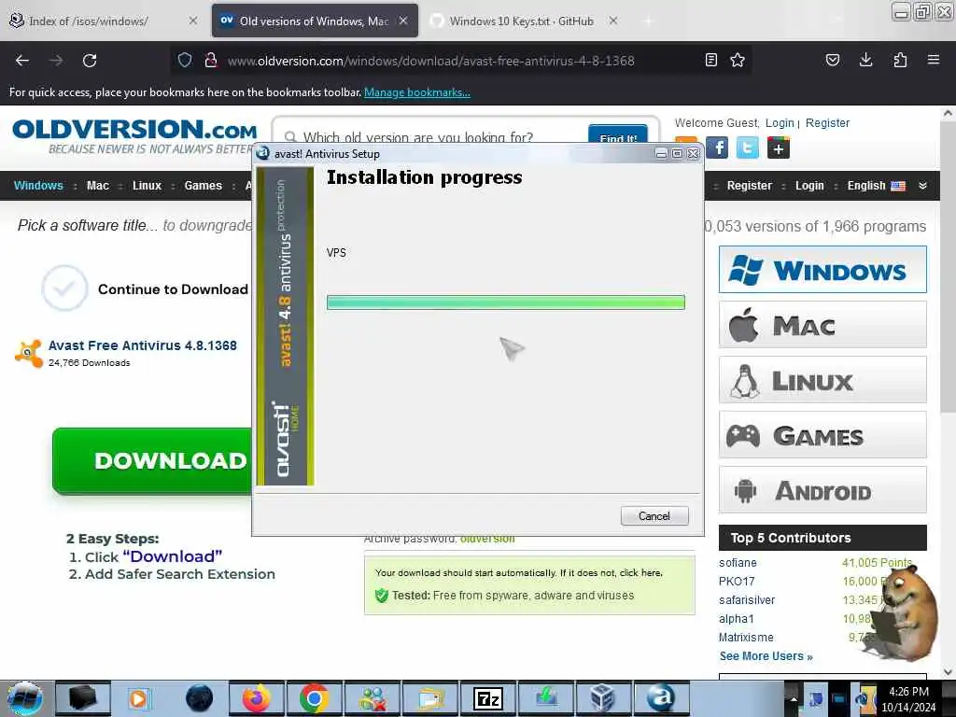Click the Continue to Download checkmark circle
Viewport: 956px width, 717px height.
click(64, 288)
